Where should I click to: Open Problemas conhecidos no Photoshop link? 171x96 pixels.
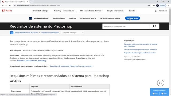point(32,61)
